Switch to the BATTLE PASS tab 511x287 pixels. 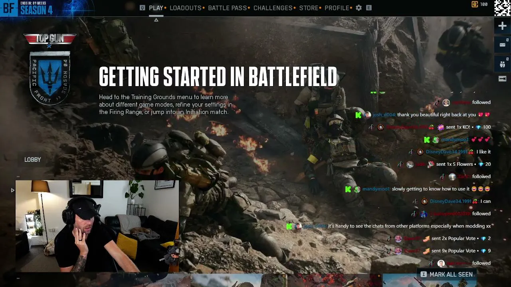pyautogui.click(x=228, y=8)
